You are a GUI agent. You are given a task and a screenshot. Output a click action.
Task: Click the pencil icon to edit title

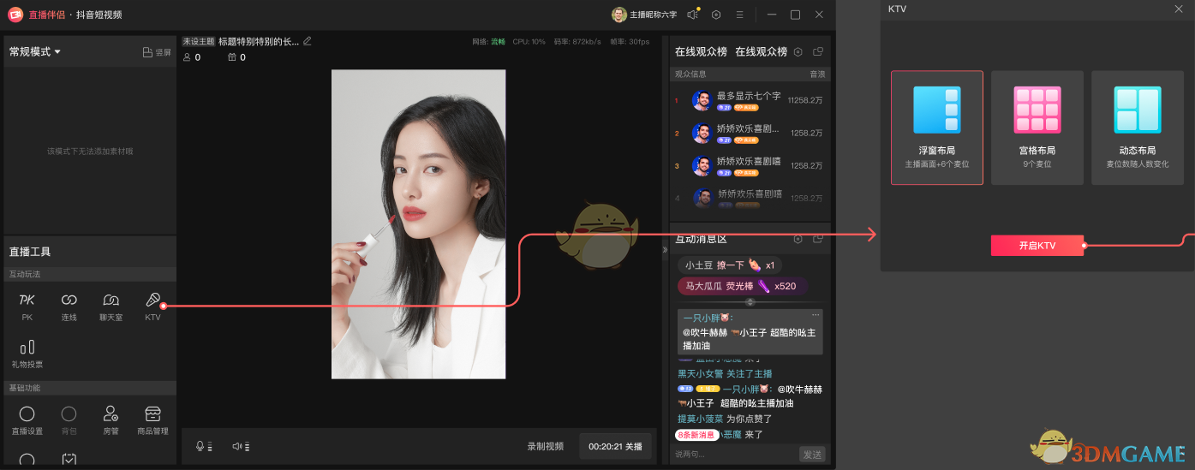[308, 41]
